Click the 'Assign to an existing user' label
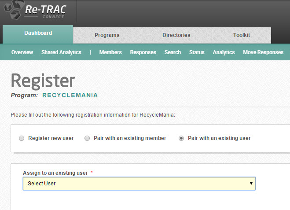290x210 pixels. point(55,173)
